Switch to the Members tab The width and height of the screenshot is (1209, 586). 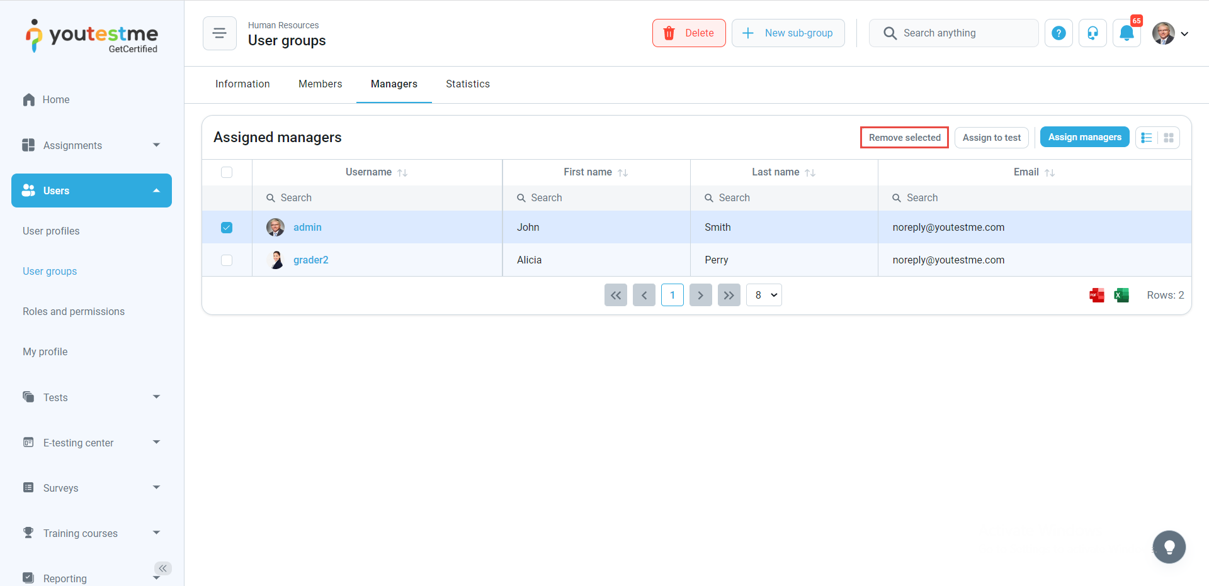(x=320, y=84)
